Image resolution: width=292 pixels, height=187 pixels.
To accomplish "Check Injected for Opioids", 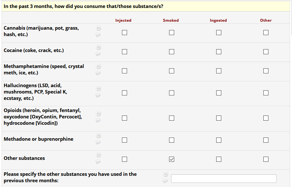I will [x=125, y=118].
